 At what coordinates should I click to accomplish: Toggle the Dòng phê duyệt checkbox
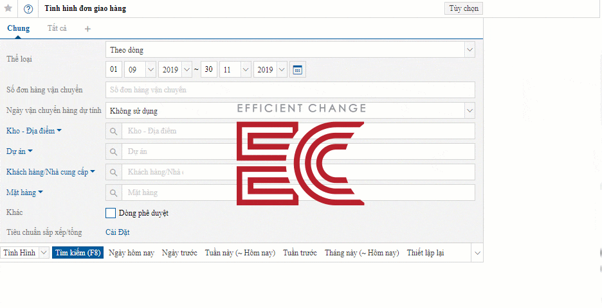111,213
